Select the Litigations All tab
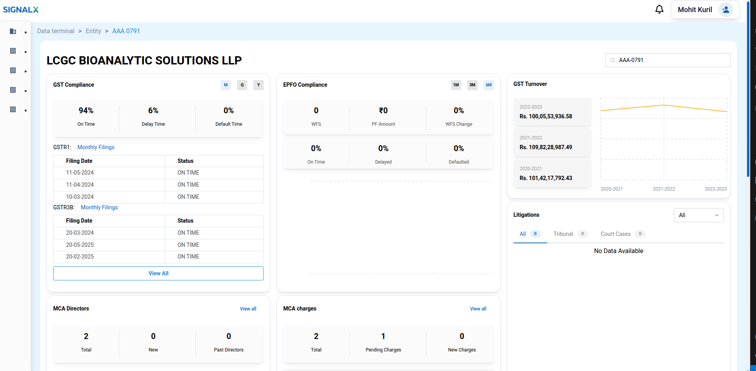The height and width of the screenshot is (371, 756). 530,234
